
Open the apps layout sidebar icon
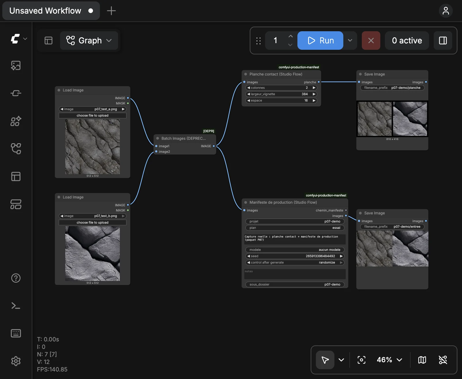(16, 204)
